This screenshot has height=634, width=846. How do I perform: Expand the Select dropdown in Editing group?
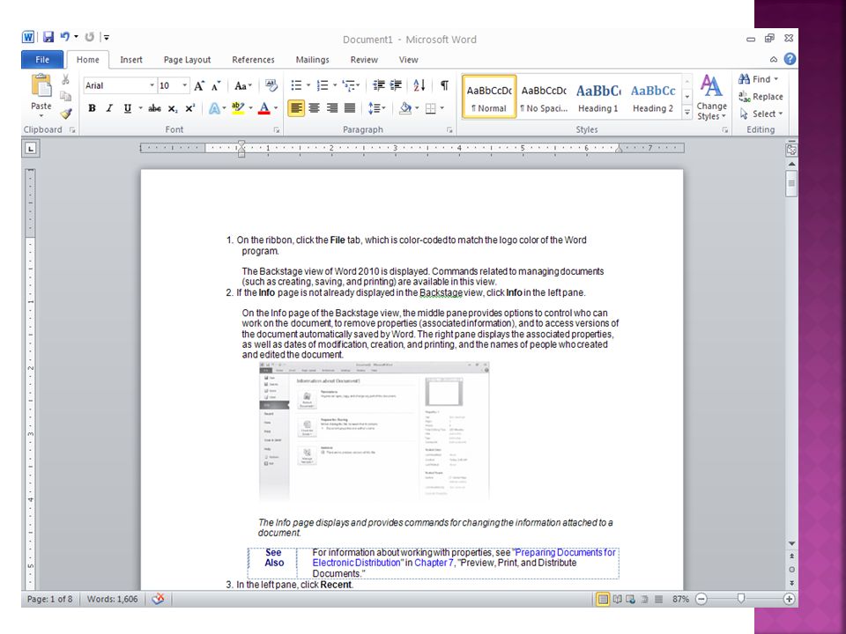pyautogui.click(x=761, y=114)
